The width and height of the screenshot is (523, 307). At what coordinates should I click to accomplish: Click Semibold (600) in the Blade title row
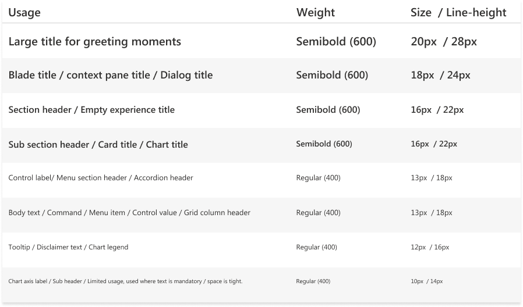(332, 75)
